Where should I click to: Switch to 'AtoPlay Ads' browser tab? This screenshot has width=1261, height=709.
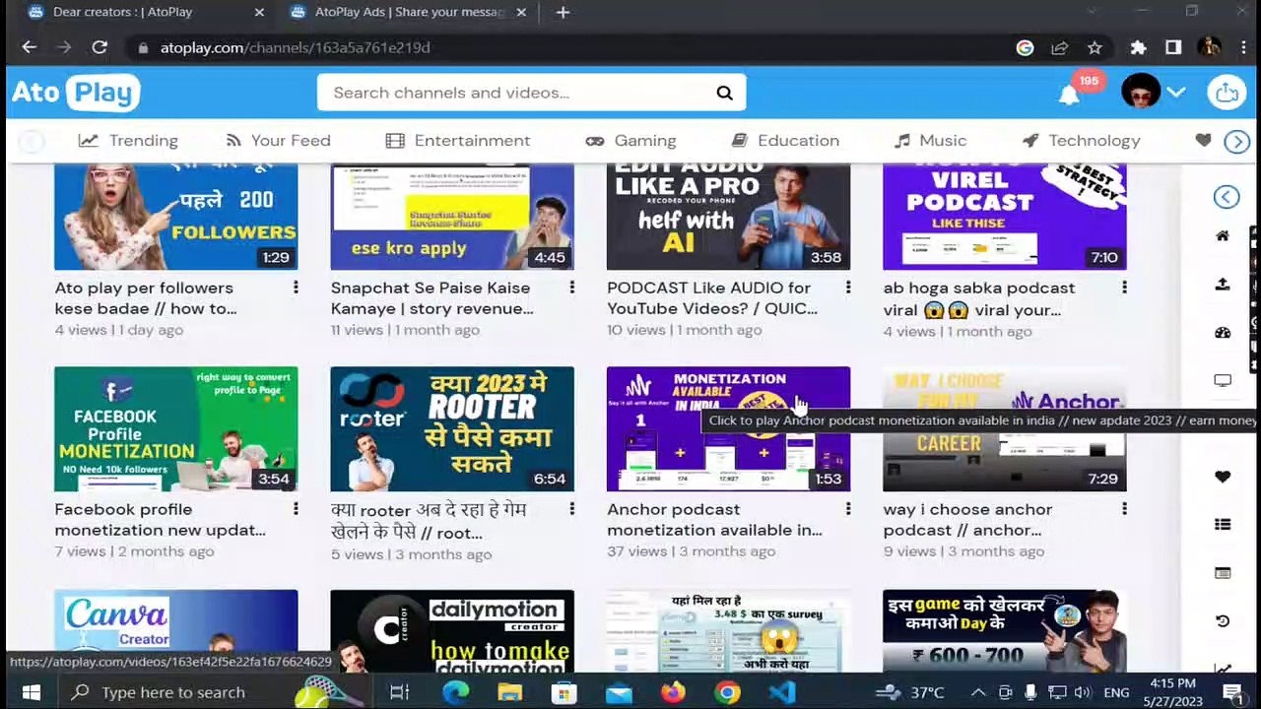409,13
